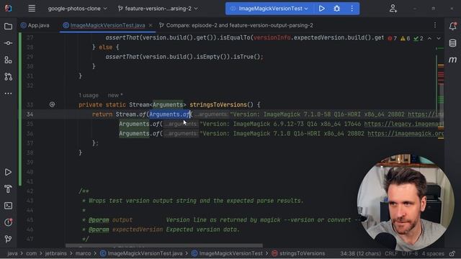Screen dimensions: 461x259
Task: Click 'java' in the breadcrumb bar
Action: point(12,253)
